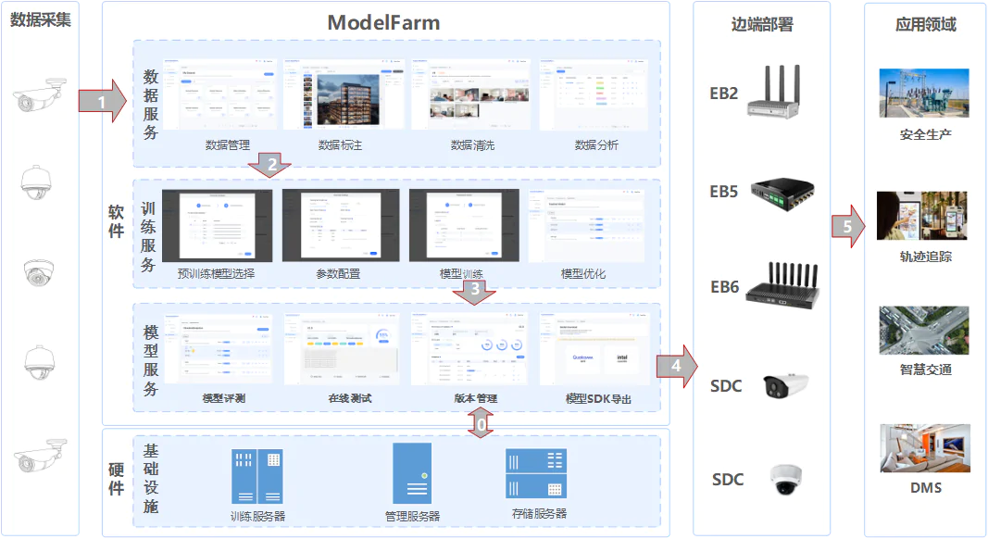Click the bullet camera icon beside arrow 1
Viewport: 988px width, 539px height.
40,94
